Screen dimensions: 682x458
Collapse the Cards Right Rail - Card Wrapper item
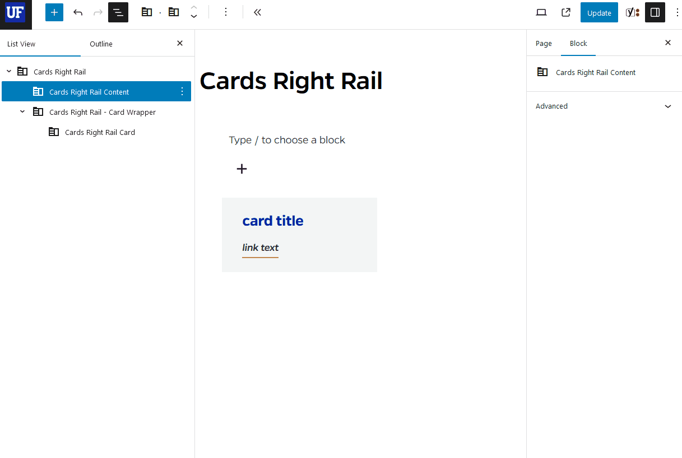[22, 111]
